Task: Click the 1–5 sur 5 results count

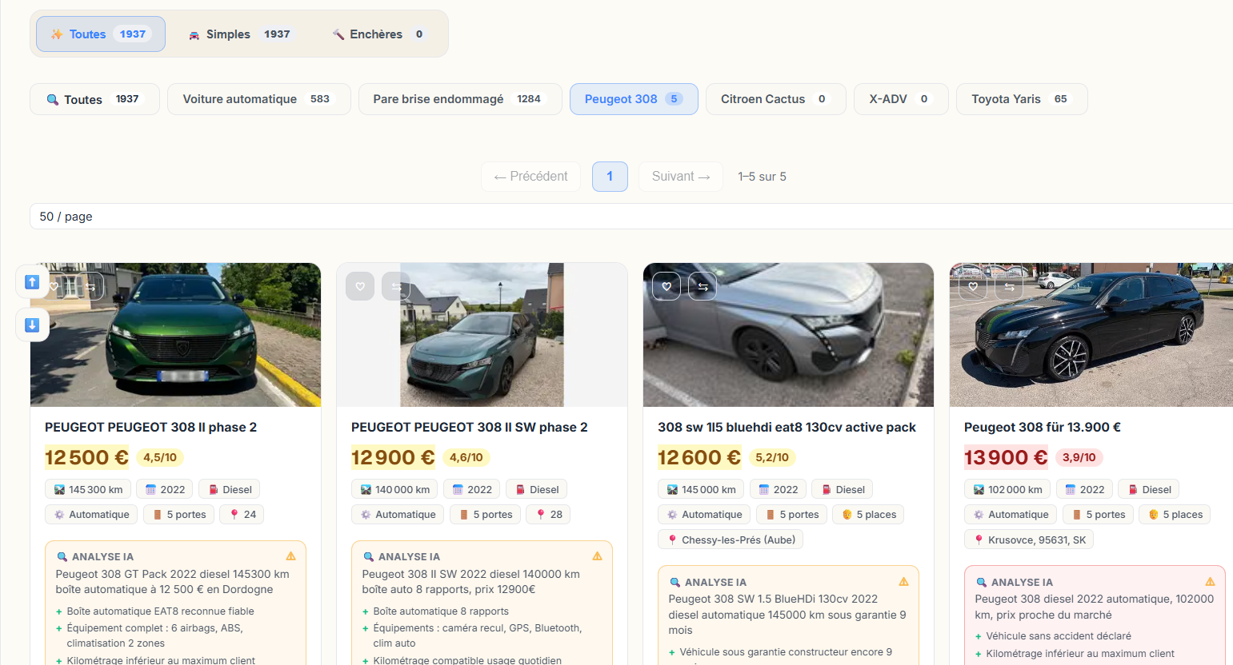Action: (x=762, y=177)
